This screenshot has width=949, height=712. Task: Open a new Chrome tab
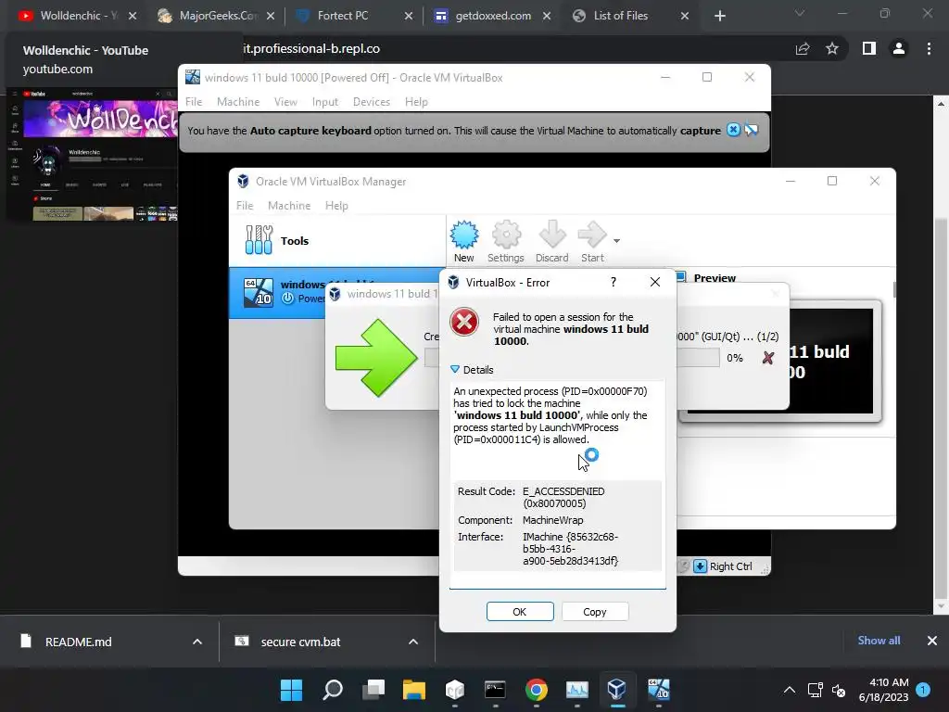point(719,16)
